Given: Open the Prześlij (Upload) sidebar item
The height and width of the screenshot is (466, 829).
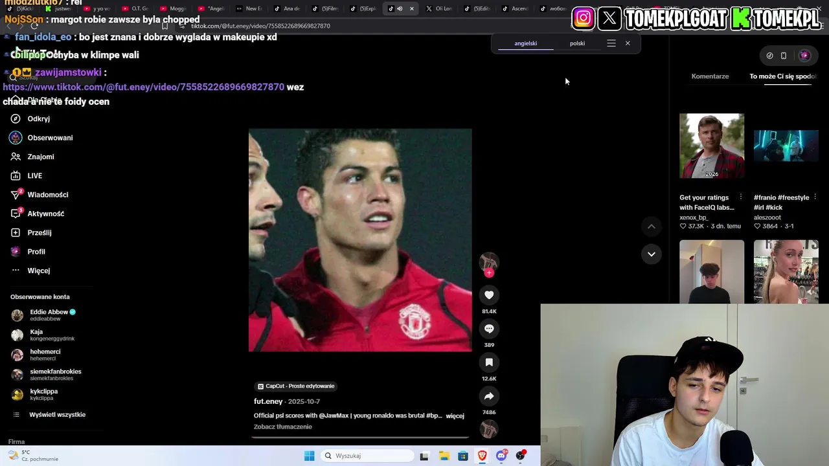Looking at the screenshot, I should (x=30, y=233).
